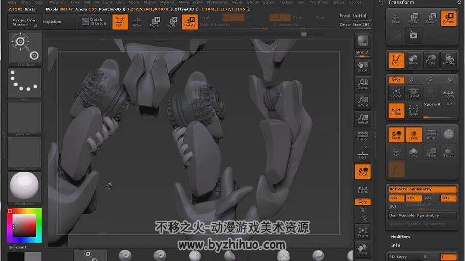The height and width of the screenshot is (261, 465).
Task: Open Quick Sketch
Action: pyautogui.click(x=94, y=21)
